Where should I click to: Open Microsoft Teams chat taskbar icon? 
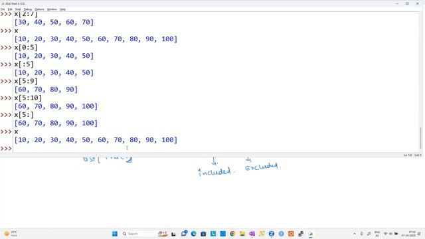(184, 234)
